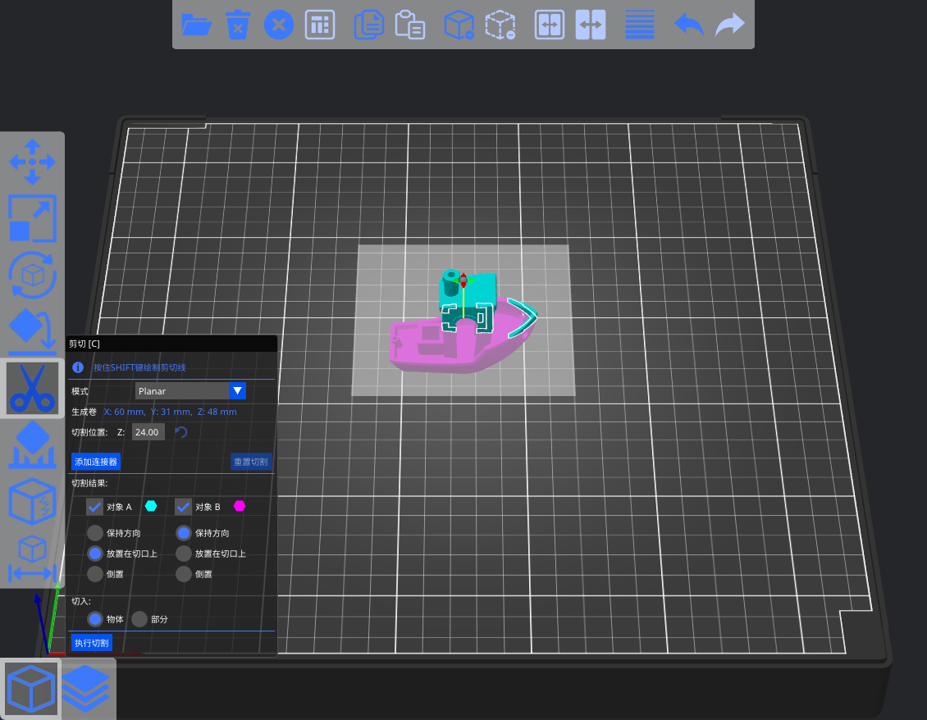Click the split to parts icon
Viewport: 927px width, 720px height.
[591, 25]
